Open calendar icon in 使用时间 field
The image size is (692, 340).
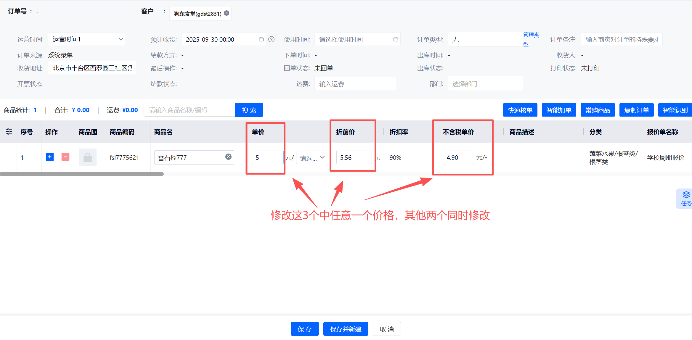396,39
